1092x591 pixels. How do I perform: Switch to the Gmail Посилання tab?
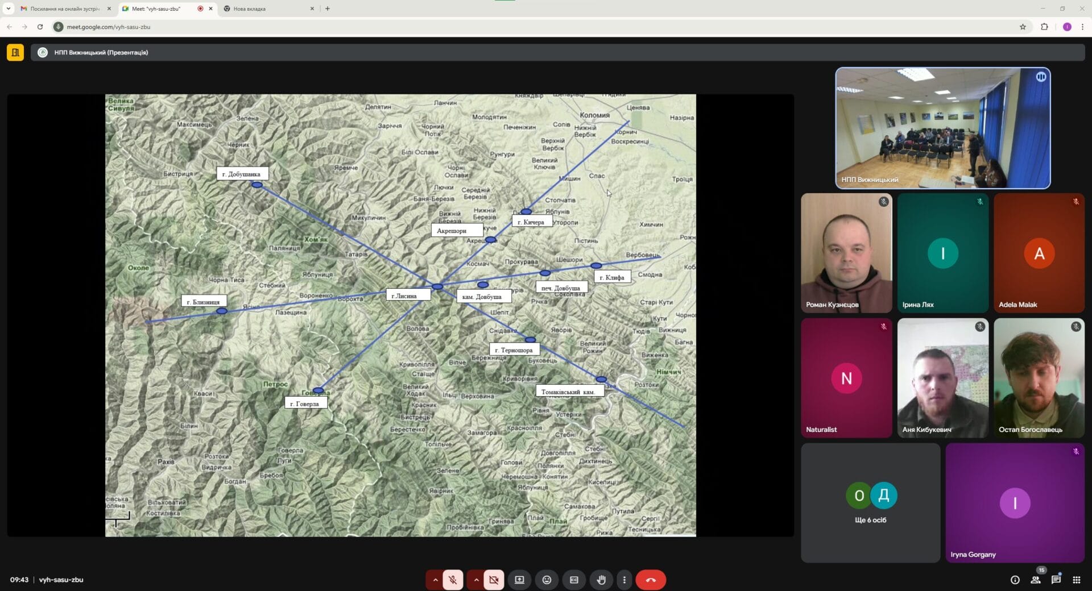[64, 9]
